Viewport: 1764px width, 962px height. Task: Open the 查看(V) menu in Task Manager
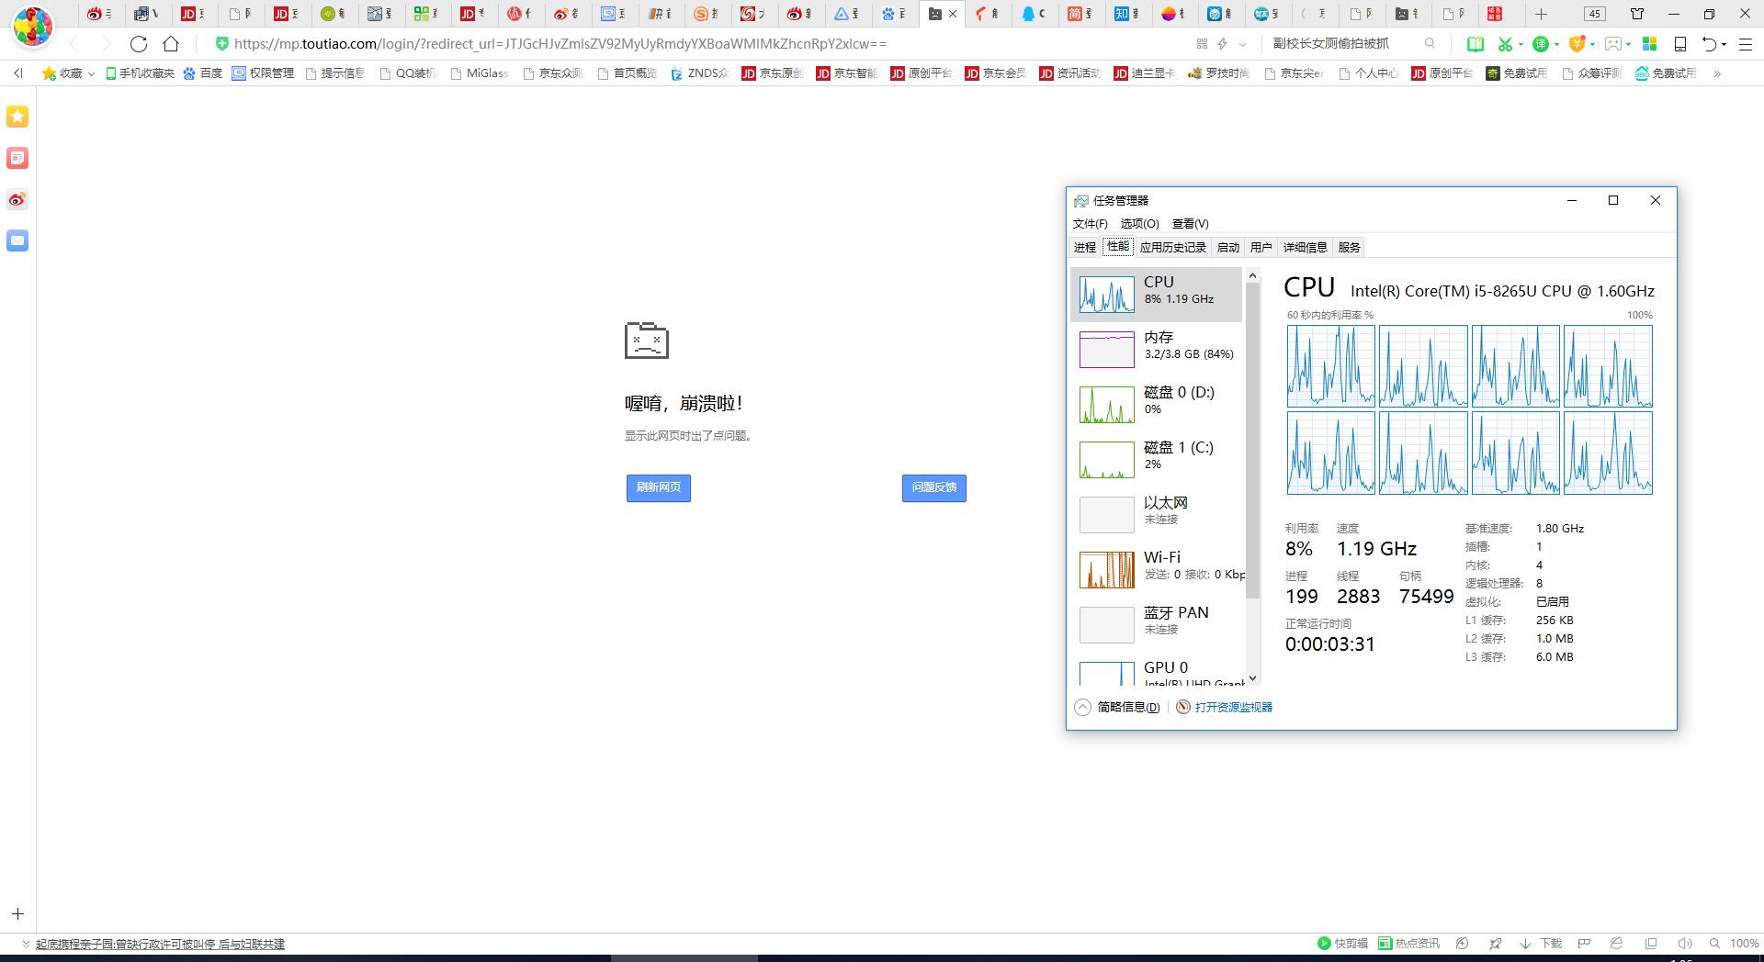pos(1188,223)
